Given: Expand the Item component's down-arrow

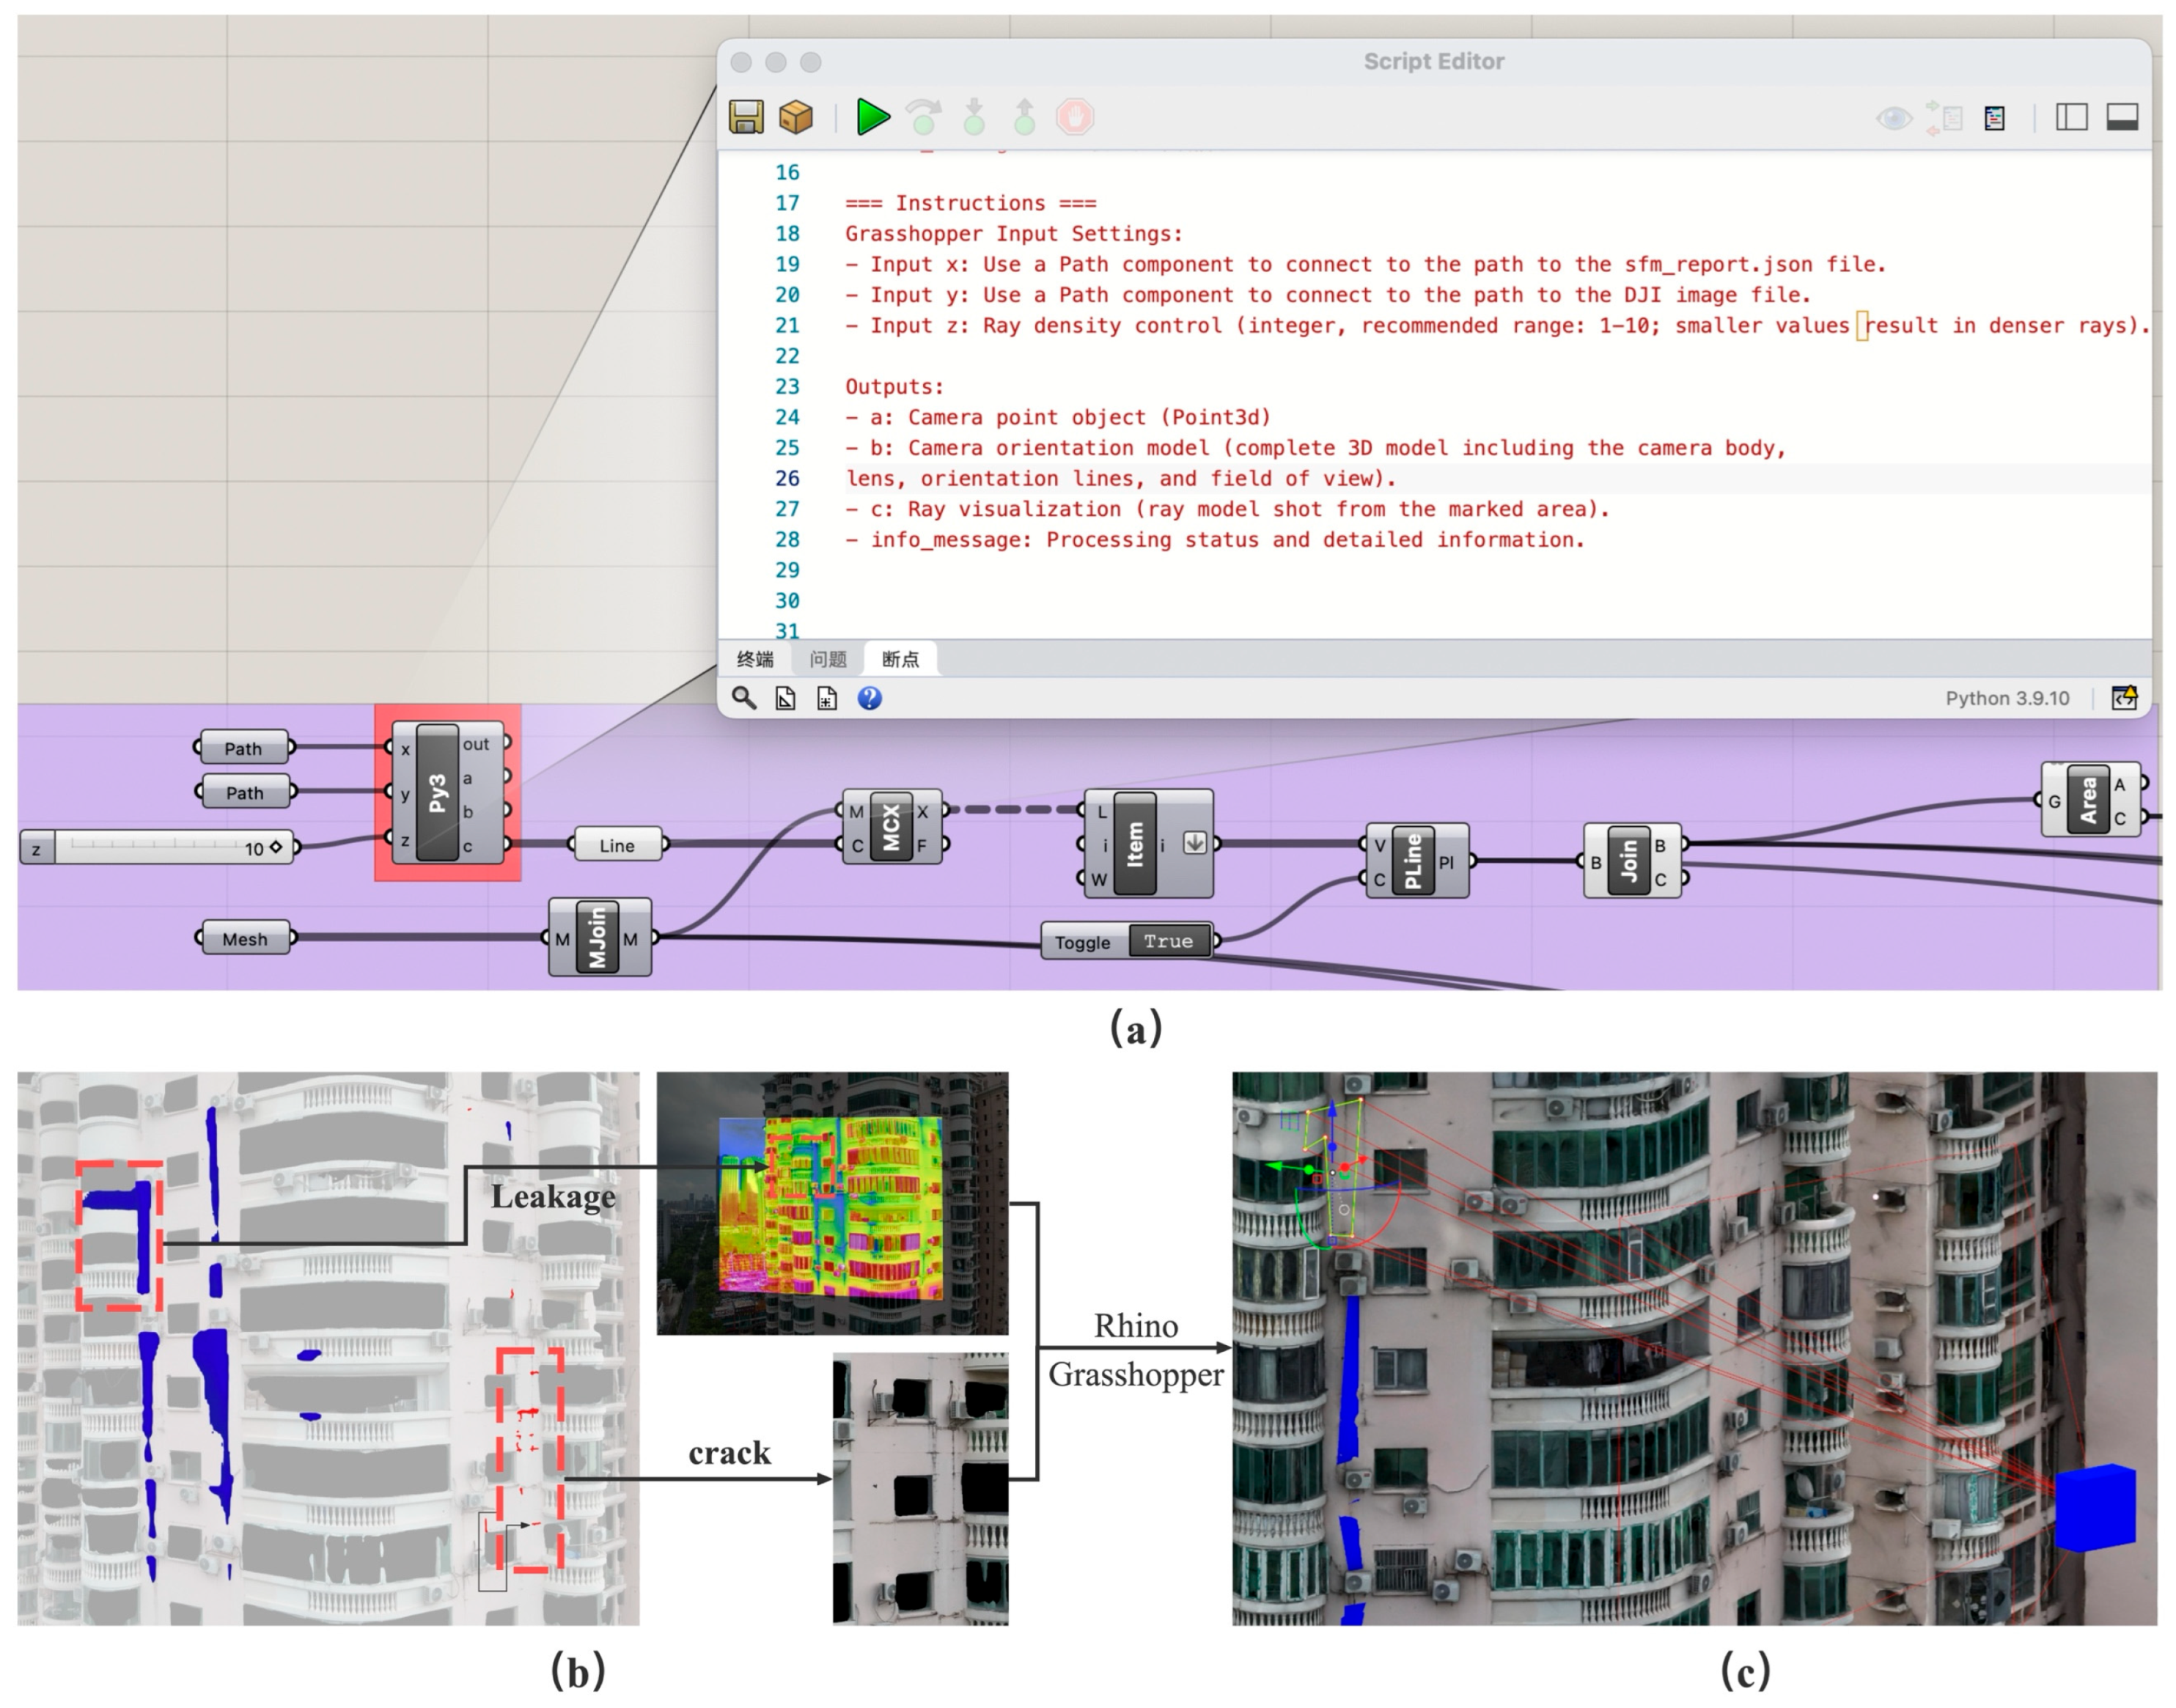Looking at the screenshot, I should 1194,842.
